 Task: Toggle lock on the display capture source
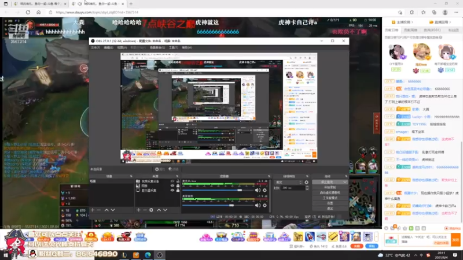(x=178, y=191)
